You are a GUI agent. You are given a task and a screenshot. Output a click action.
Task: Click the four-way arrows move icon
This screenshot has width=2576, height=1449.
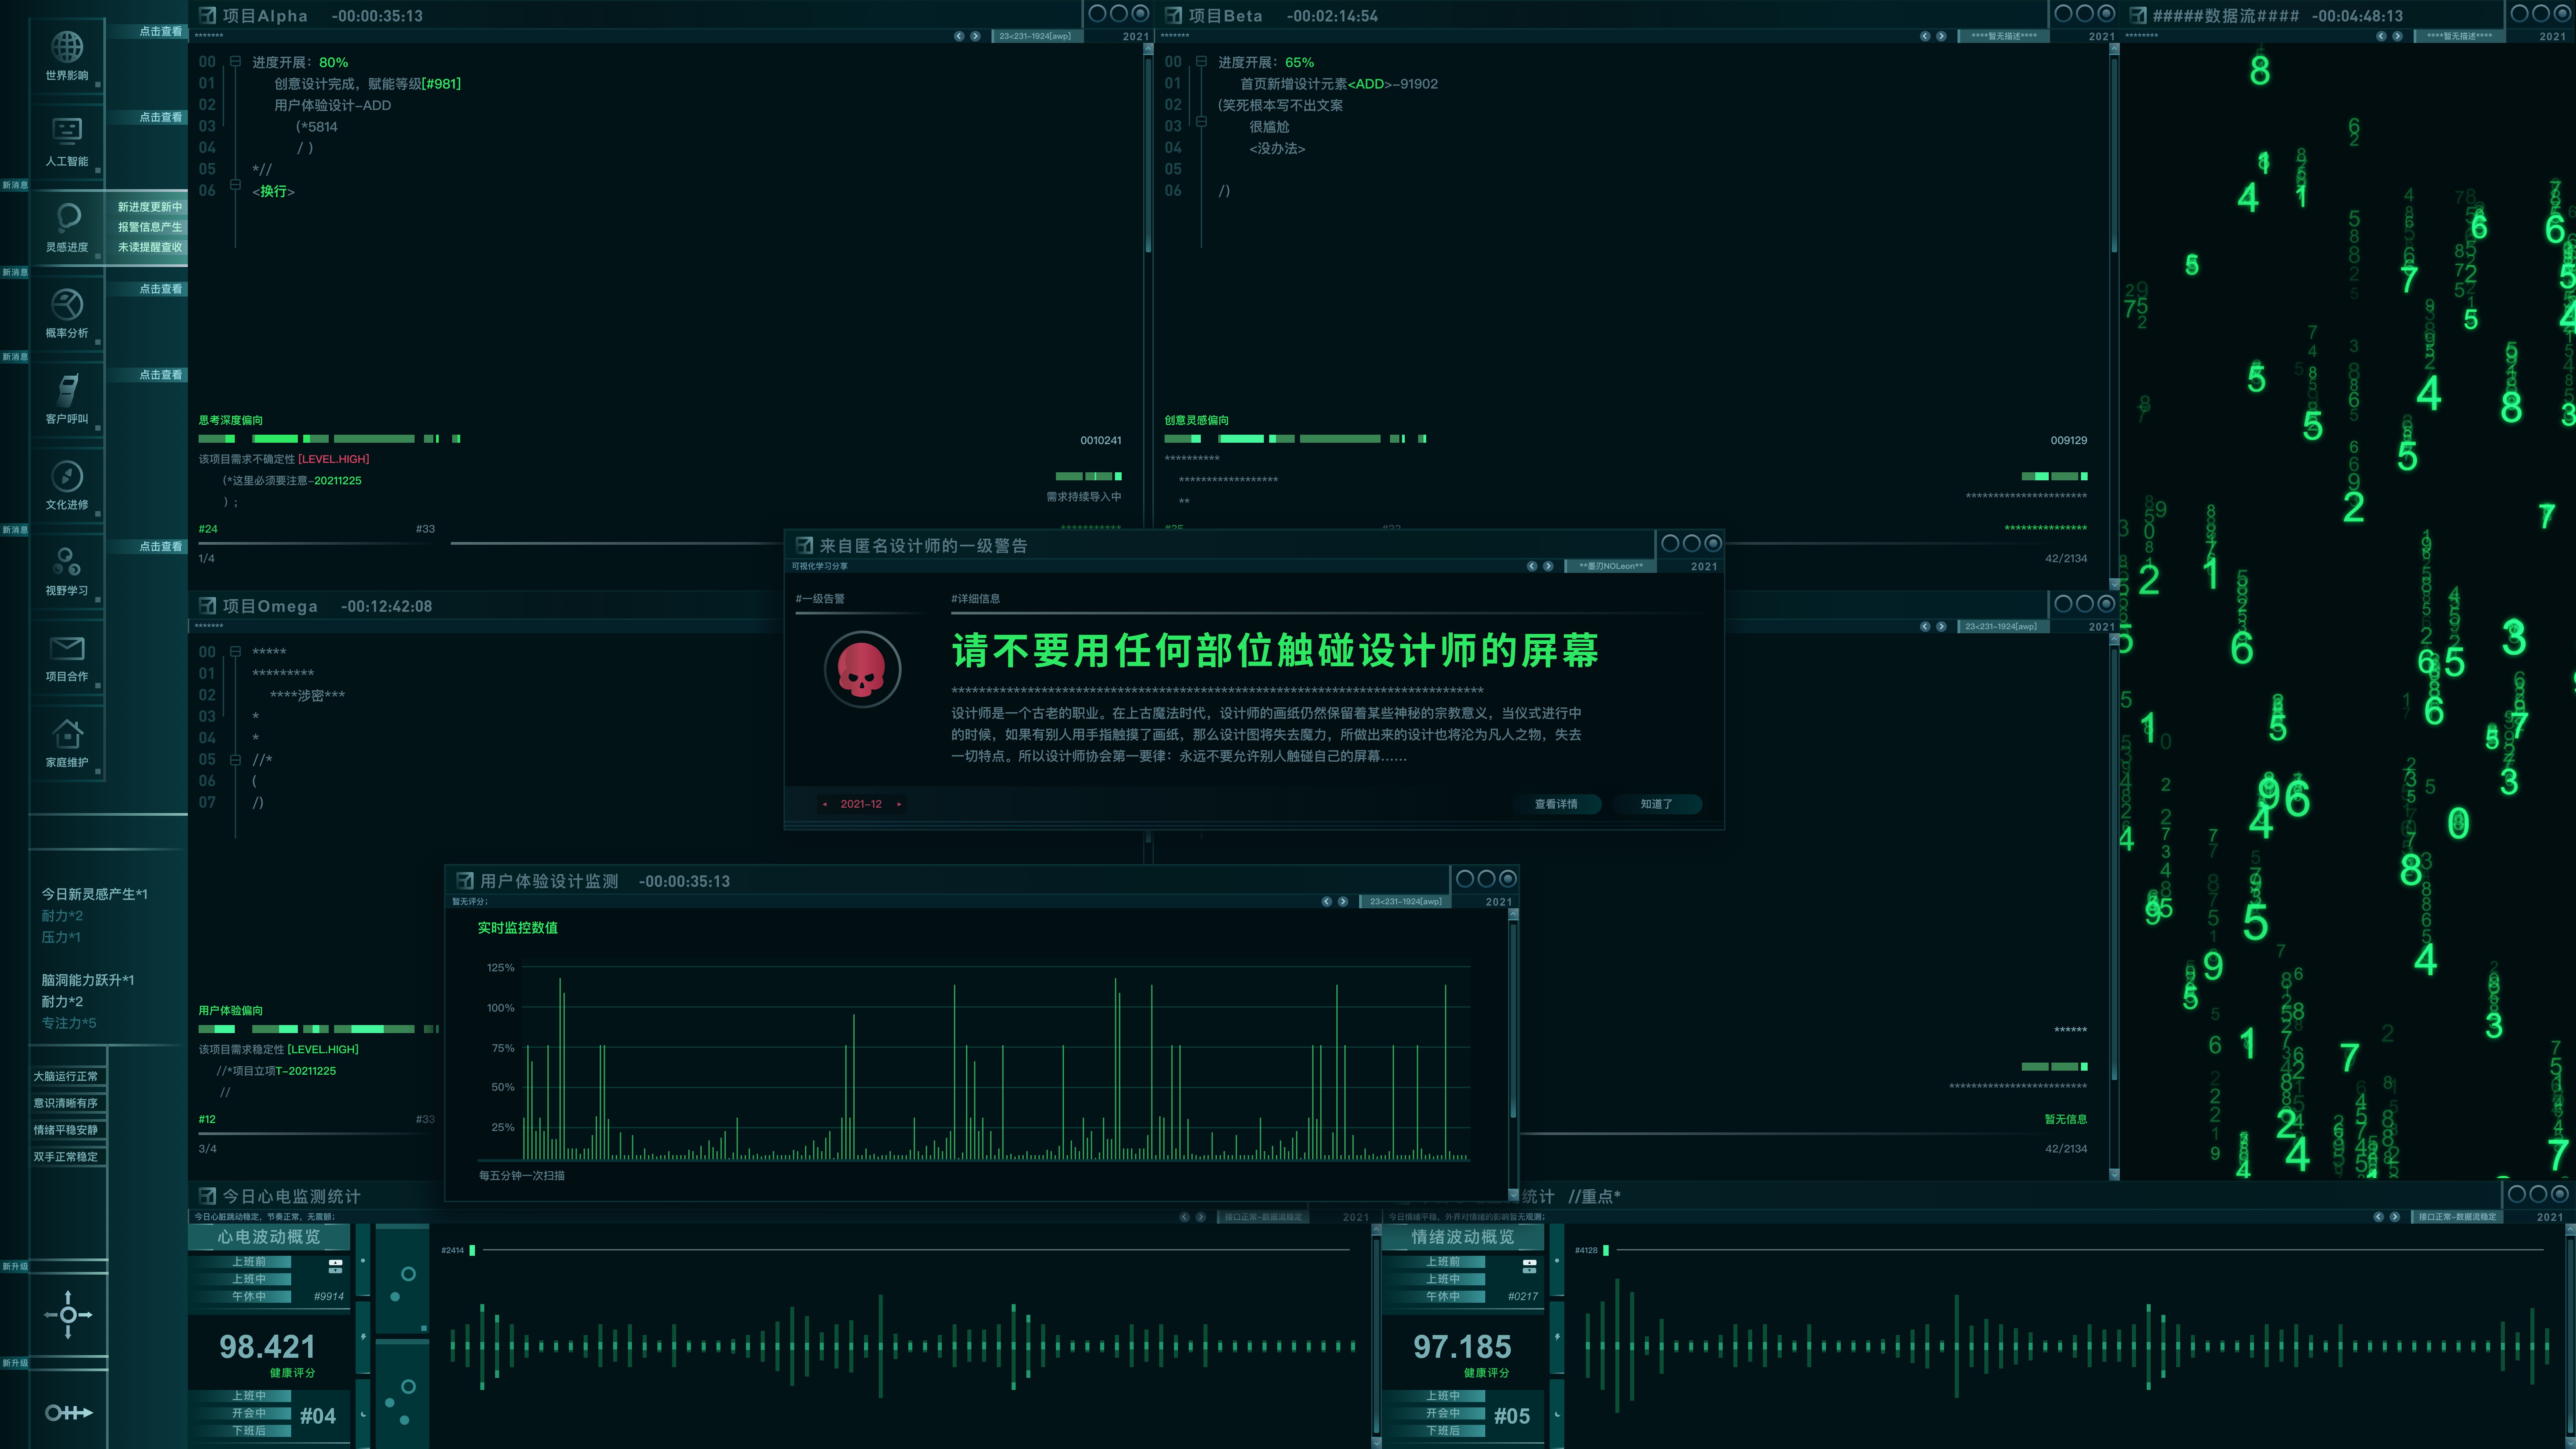[x=68, y=1314]
